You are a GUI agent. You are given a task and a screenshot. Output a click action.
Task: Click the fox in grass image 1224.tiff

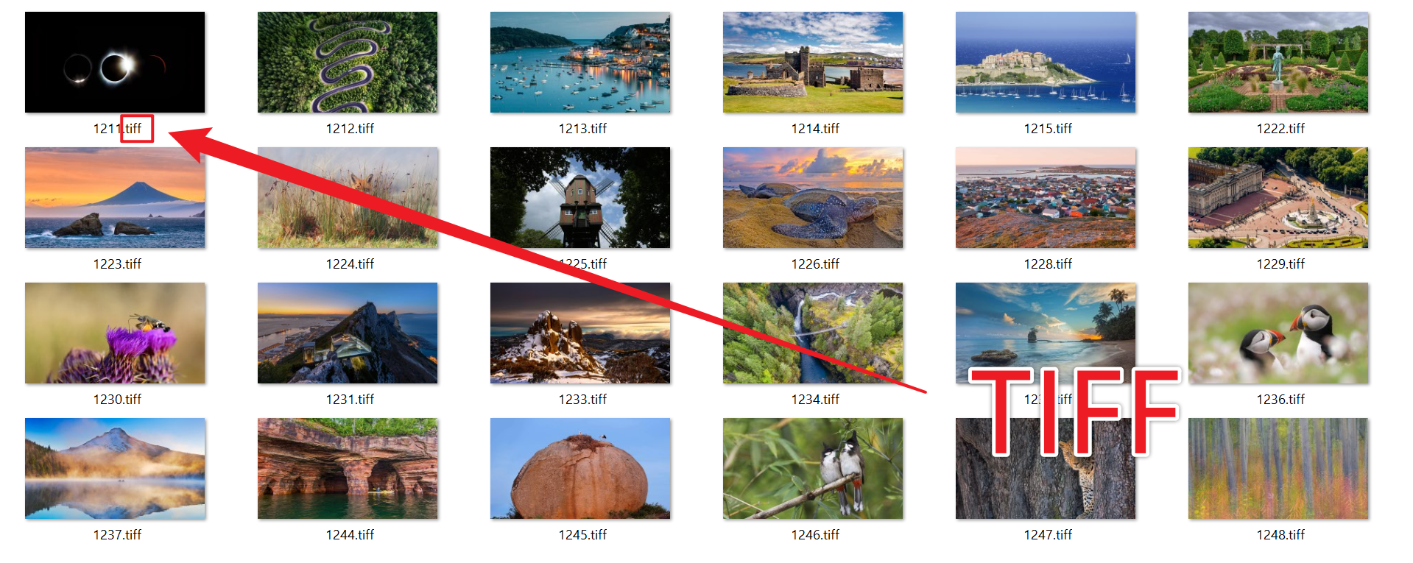pos(348,197)
